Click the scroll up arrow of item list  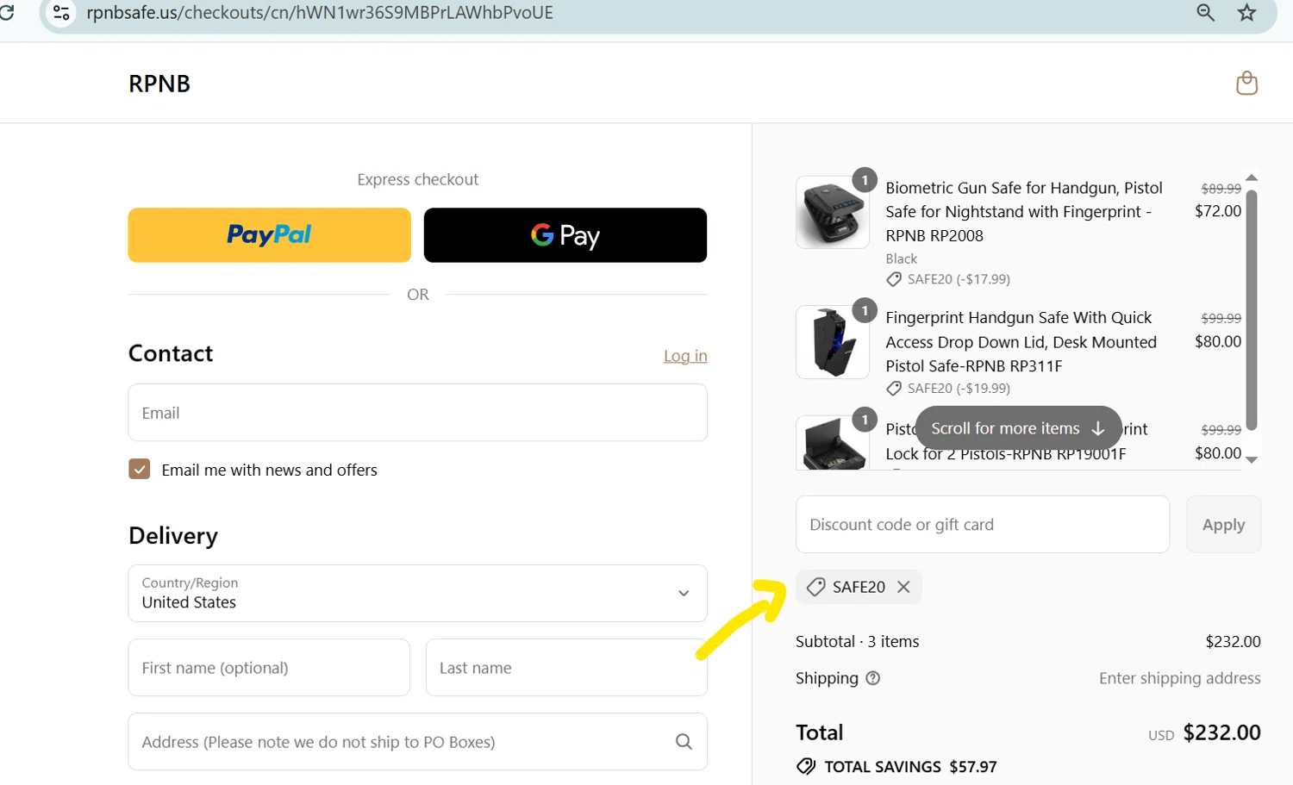coord(1252,178)
